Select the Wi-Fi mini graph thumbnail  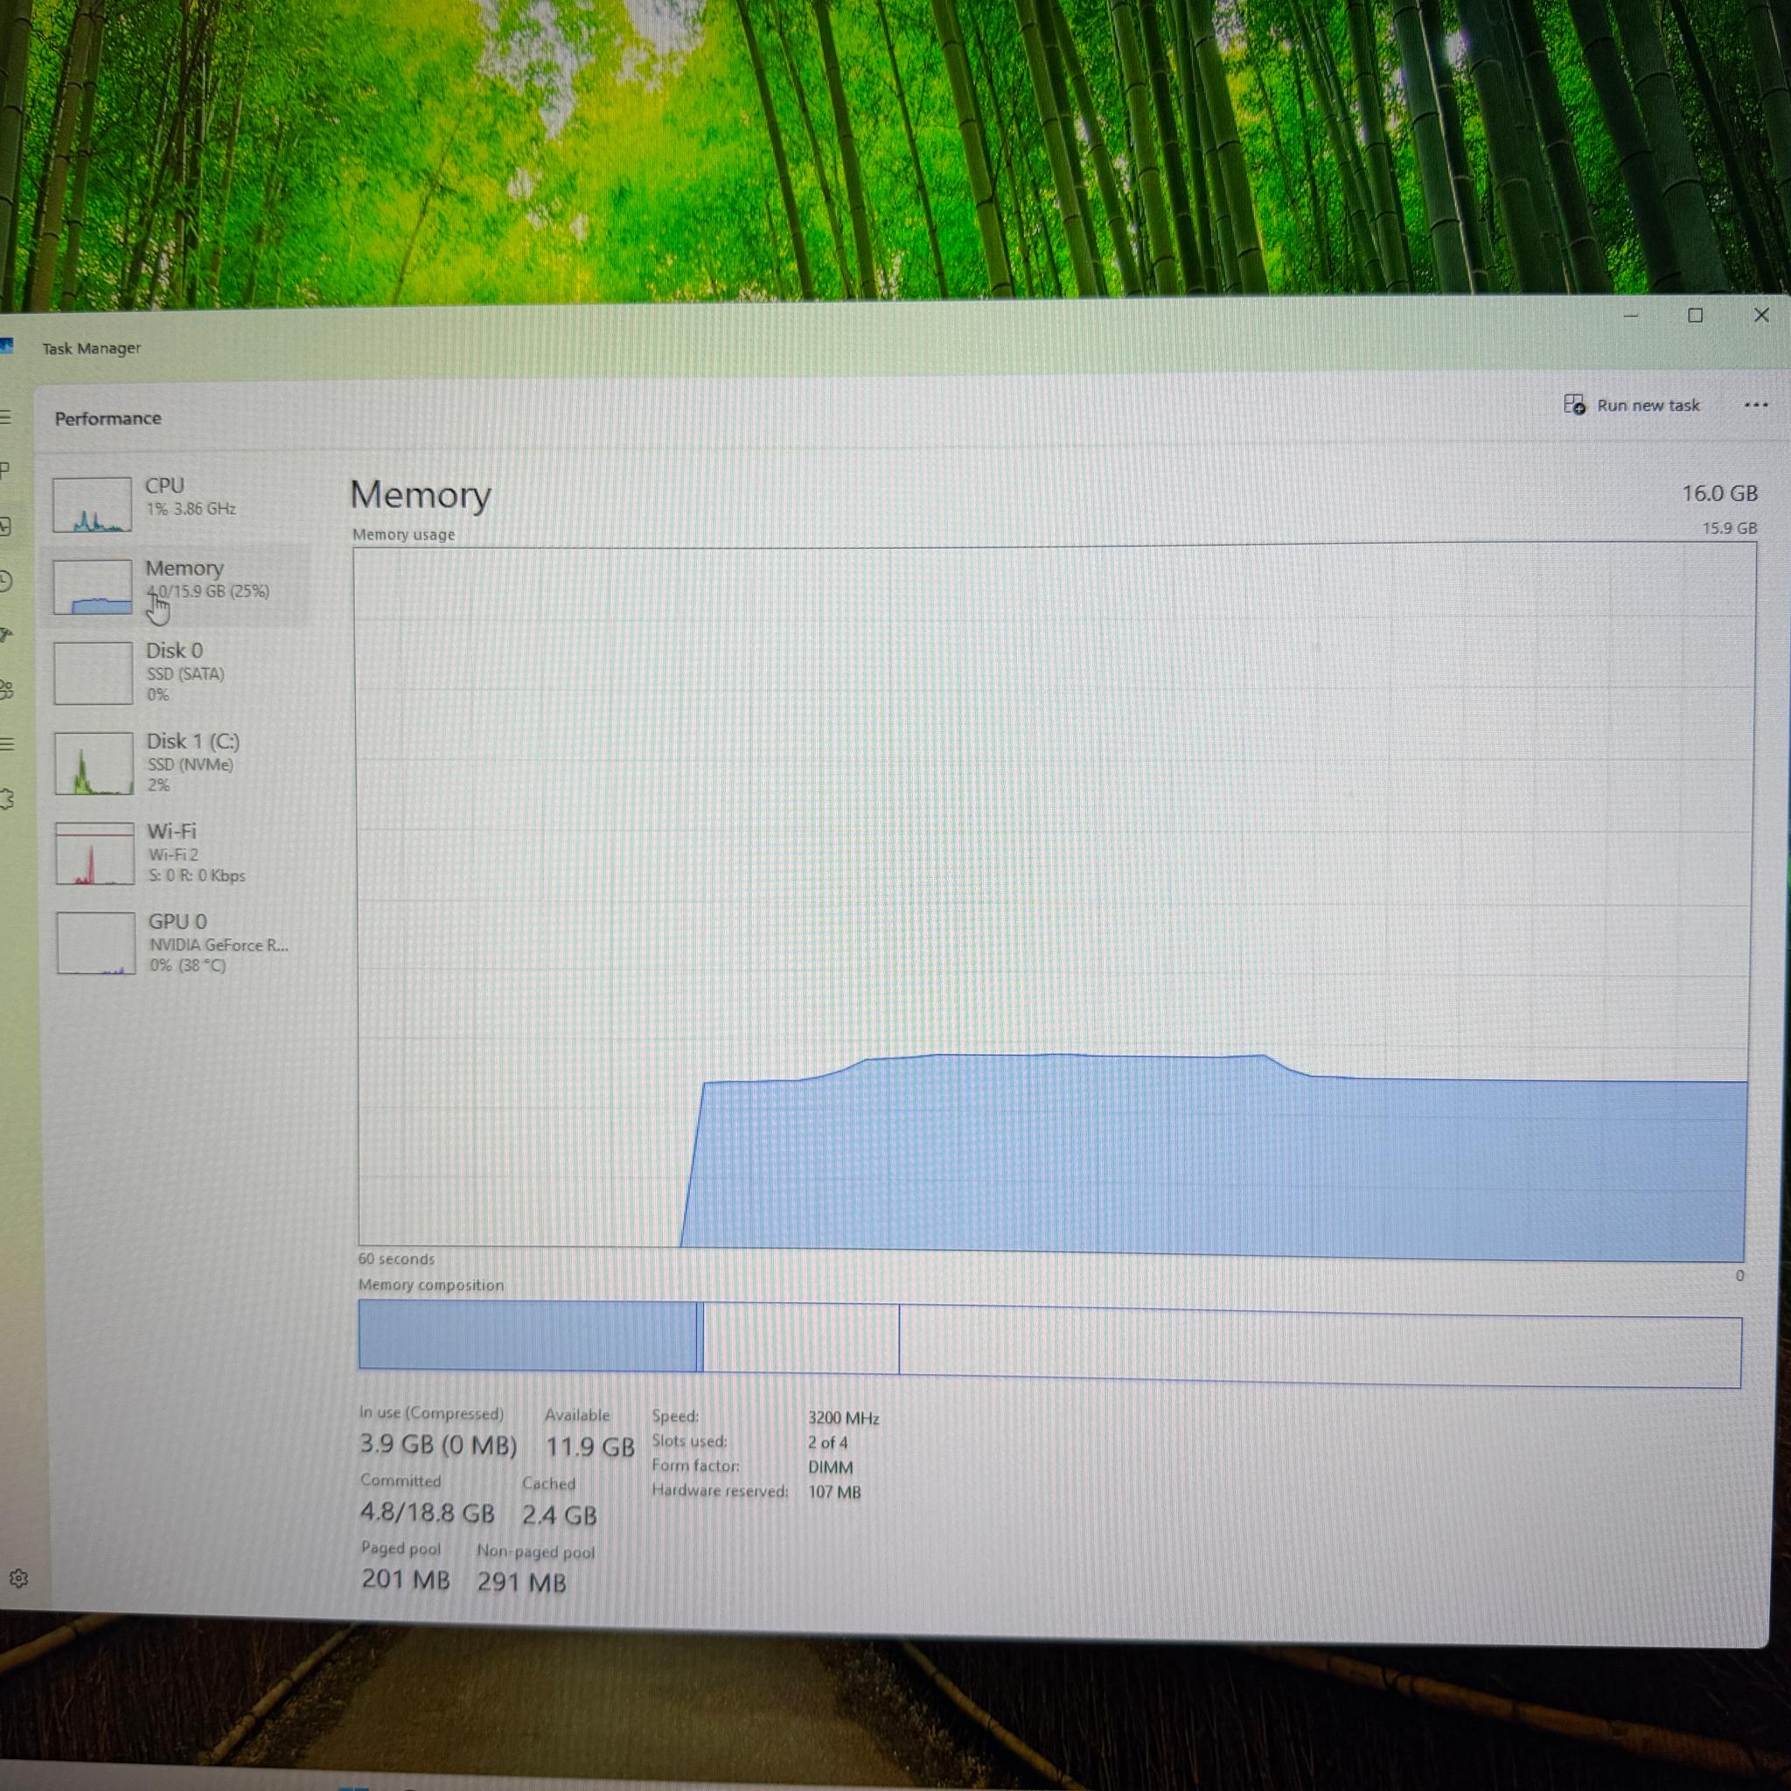pyautogui.click(x=94, y=854)
